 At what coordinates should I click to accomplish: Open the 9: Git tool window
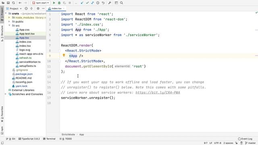11,139
